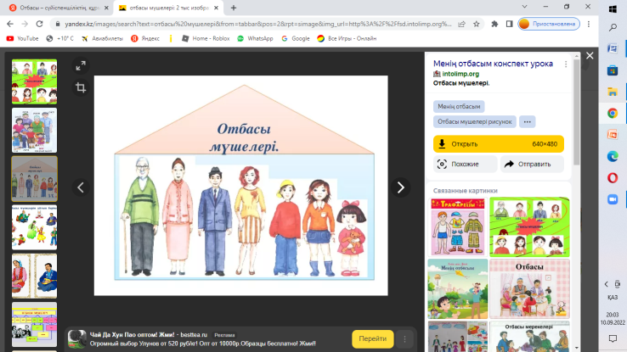Viewport: 627px width, 352px height.
Task: Click the side panel vertical scrollbar
Action: 576,112
